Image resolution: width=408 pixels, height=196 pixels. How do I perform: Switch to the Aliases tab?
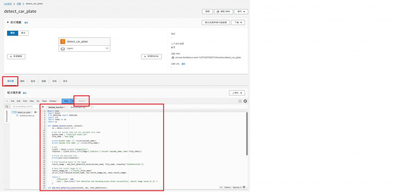tap(54, 81)
